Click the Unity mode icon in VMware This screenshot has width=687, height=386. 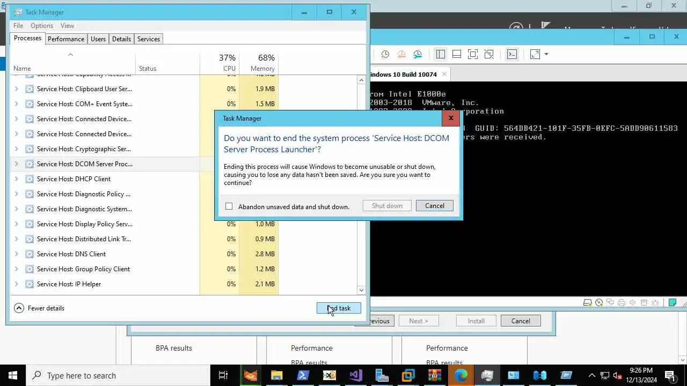(x=489, y=54)
